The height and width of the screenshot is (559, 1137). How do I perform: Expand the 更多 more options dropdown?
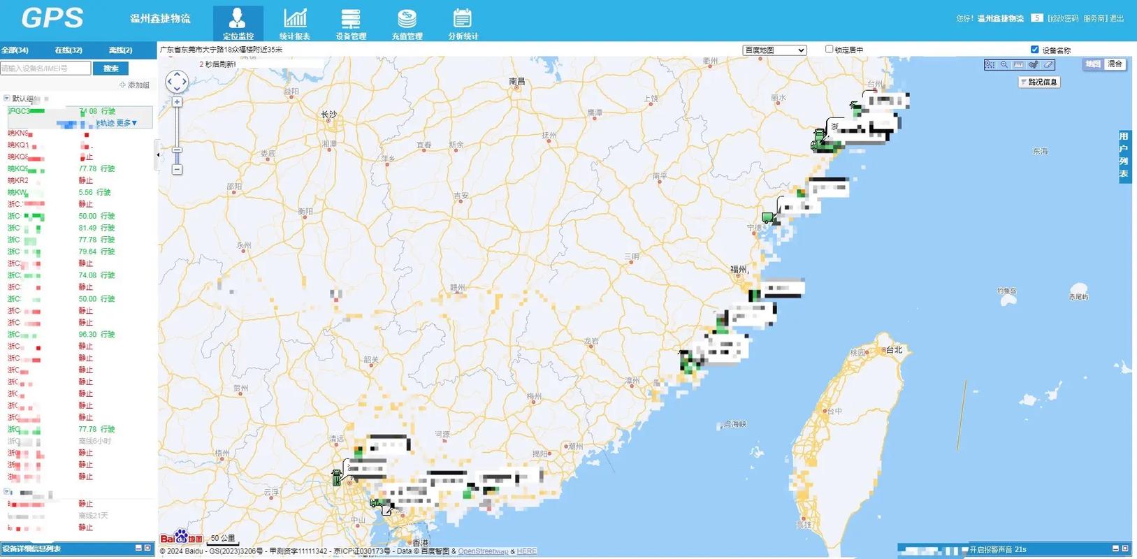[126, 123]
